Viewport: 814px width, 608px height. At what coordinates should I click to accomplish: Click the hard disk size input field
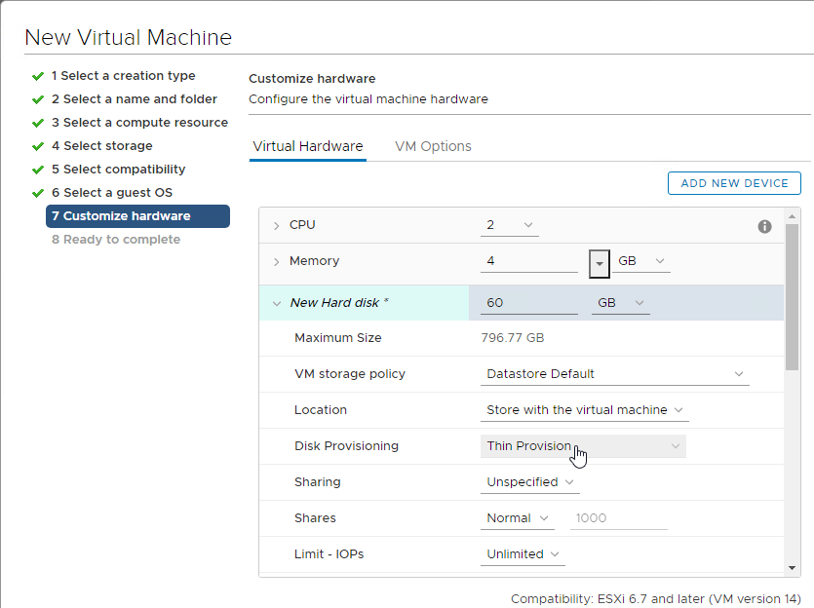point(529,303)
